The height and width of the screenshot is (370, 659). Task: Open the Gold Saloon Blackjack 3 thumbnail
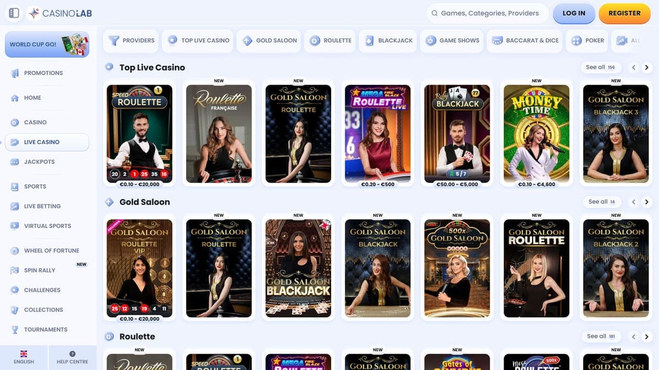[x=616, y=134]
